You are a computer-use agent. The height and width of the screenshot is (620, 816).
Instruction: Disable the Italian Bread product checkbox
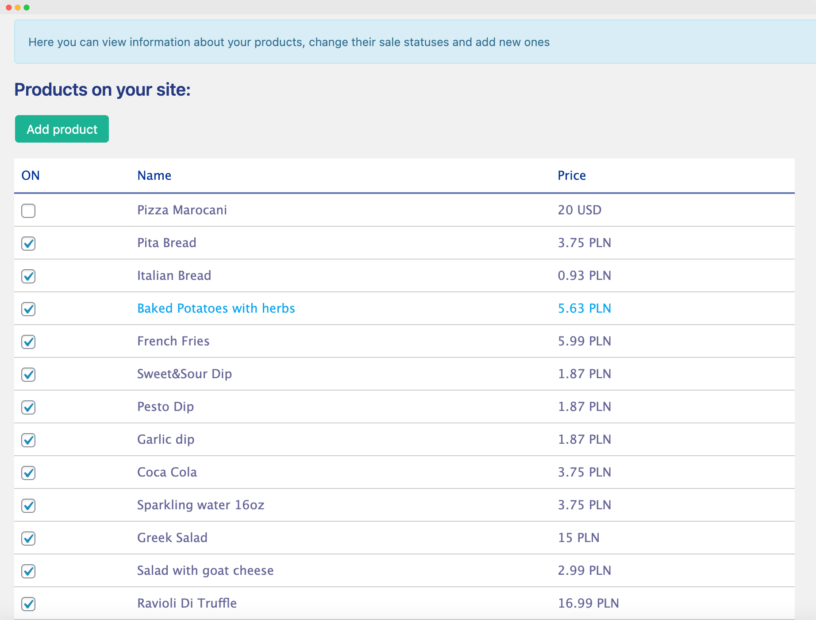click(x=28, y=276)
